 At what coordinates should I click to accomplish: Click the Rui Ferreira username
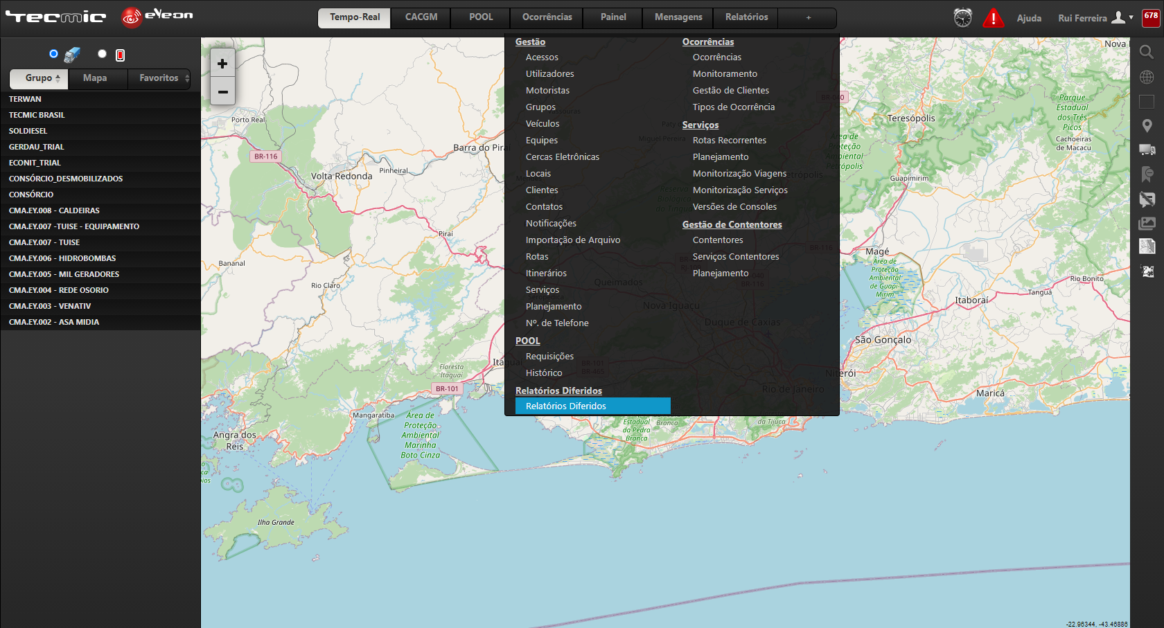(x=1082, y=18)
